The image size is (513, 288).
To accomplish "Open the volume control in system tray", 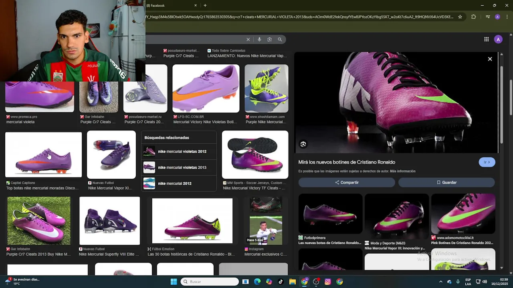I will pos(485,282).
